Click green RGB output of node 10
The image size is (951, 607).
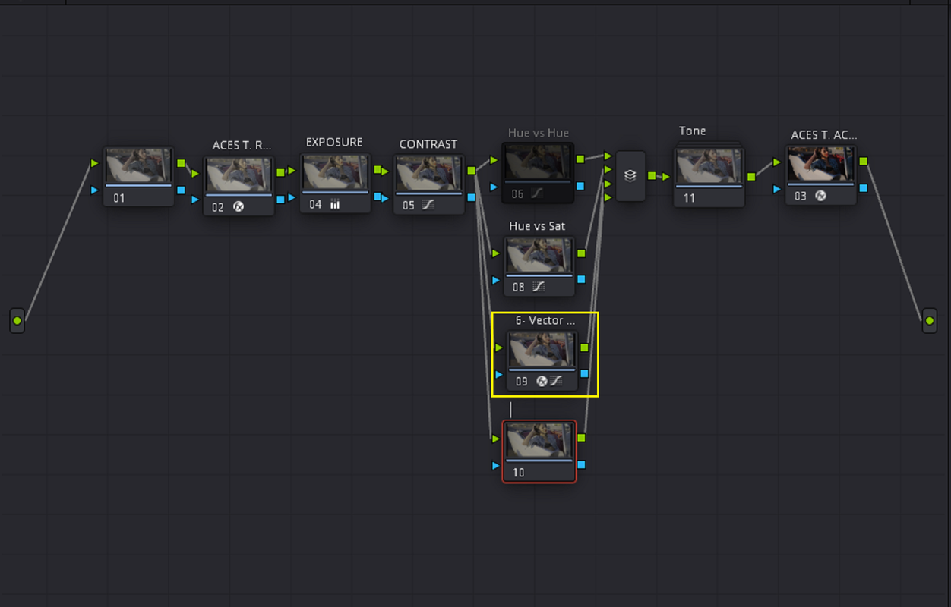coord(582,438)
